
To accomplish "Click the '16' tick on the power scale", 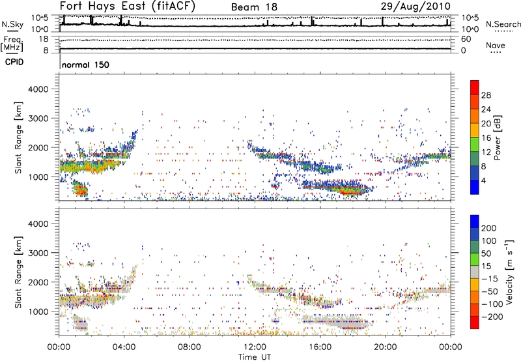I will [x=486, y=138].
